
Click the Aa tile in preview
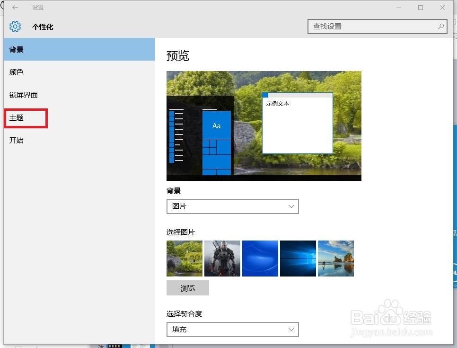point(217,126)
